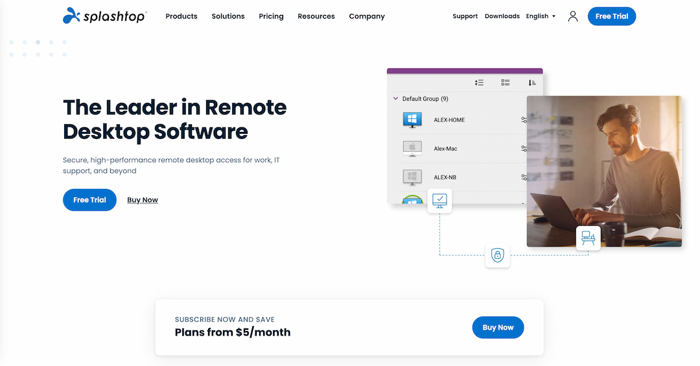Click the "The Leader in Remote Desktop Software" headline
700x366 pixels.
[x=174, y=120]
